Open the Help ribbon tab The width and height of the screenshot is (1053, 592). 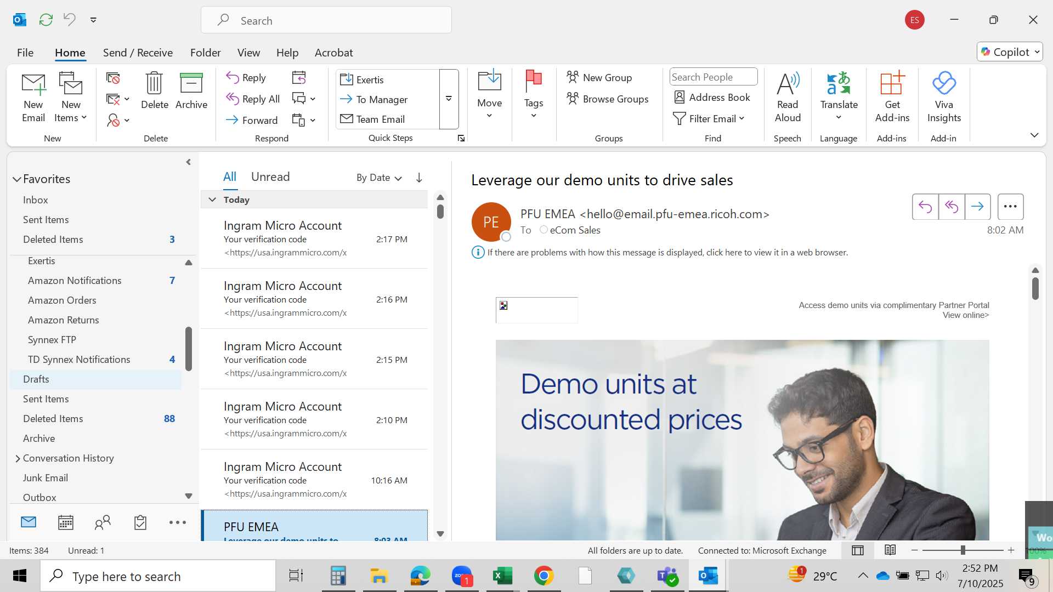[x=287, y=53]
